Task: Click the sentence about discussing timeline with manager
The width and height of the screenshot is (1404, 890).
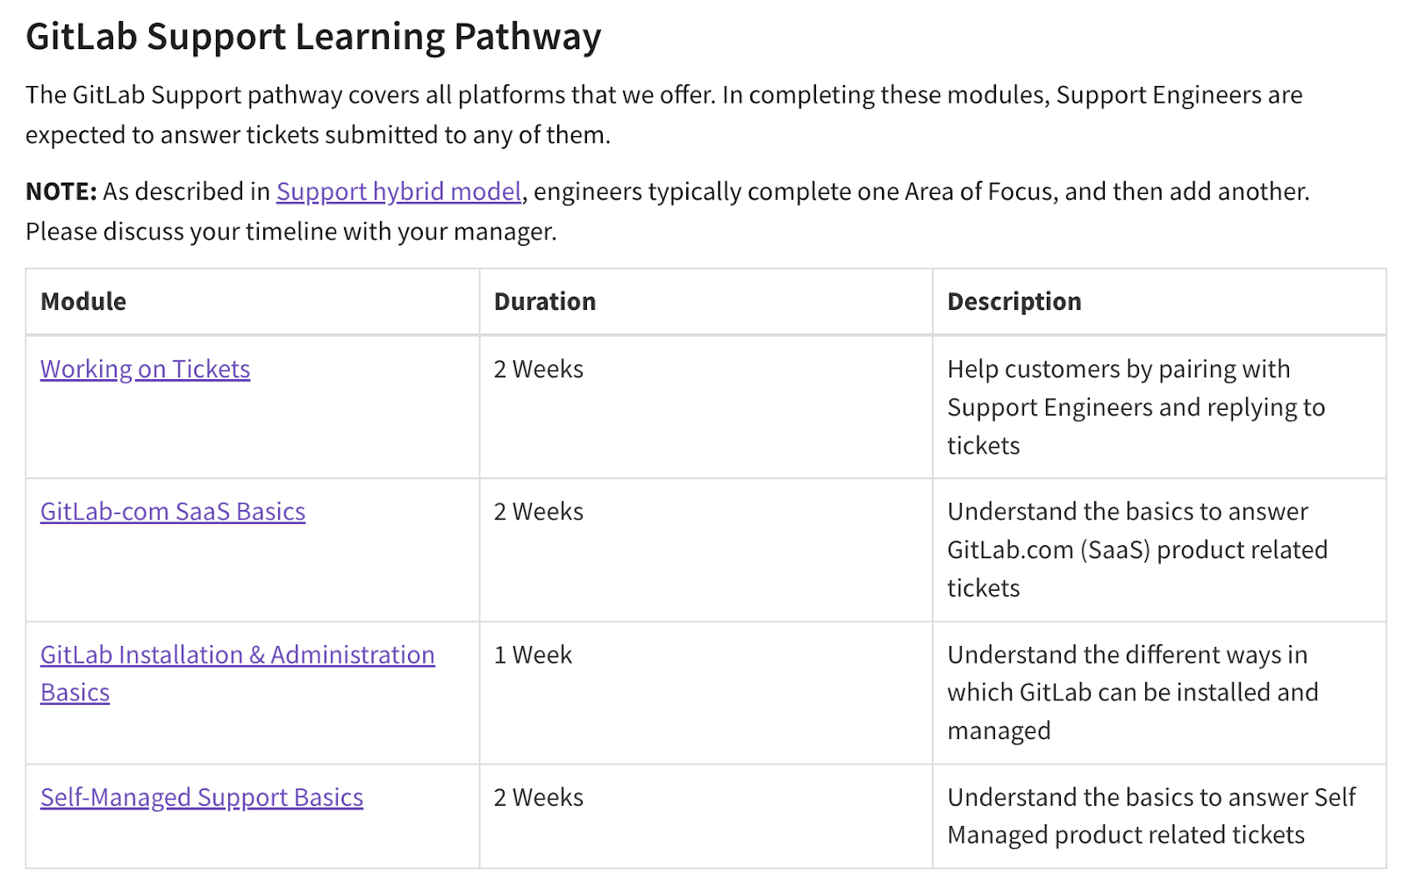Action: [290, 232]
